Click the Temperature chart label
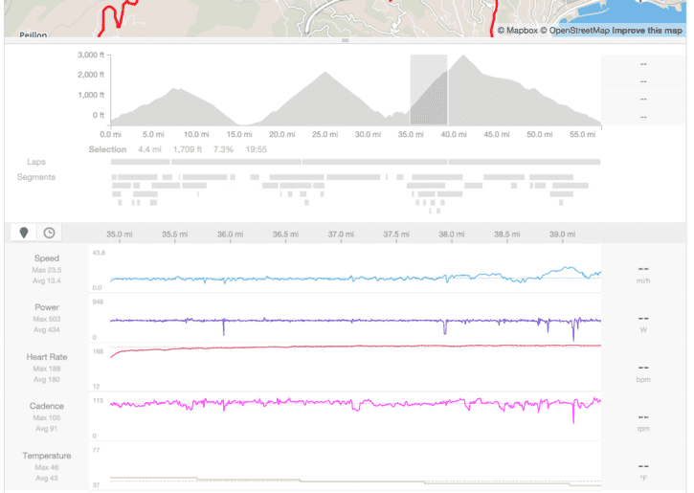The image size is (694, 493). (x=46, y=457)
